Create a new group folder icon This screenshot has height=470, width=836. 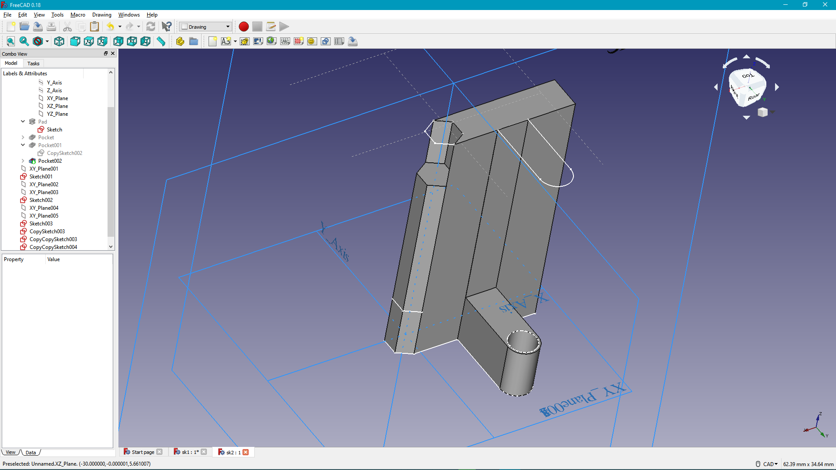[194, 41]
